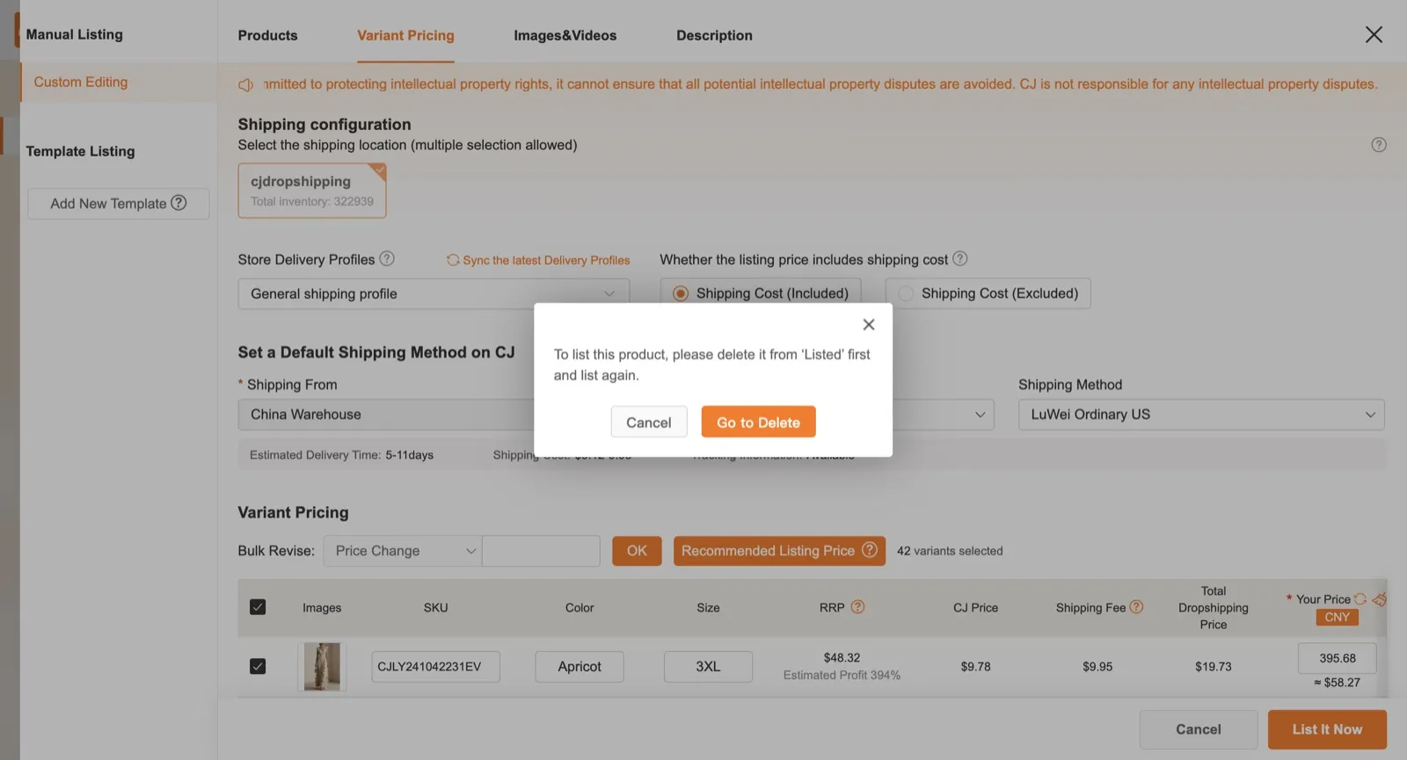The image size is (1407, 760).
Task: Open the help icon beside Add New Template
Action: coord(179,202)
